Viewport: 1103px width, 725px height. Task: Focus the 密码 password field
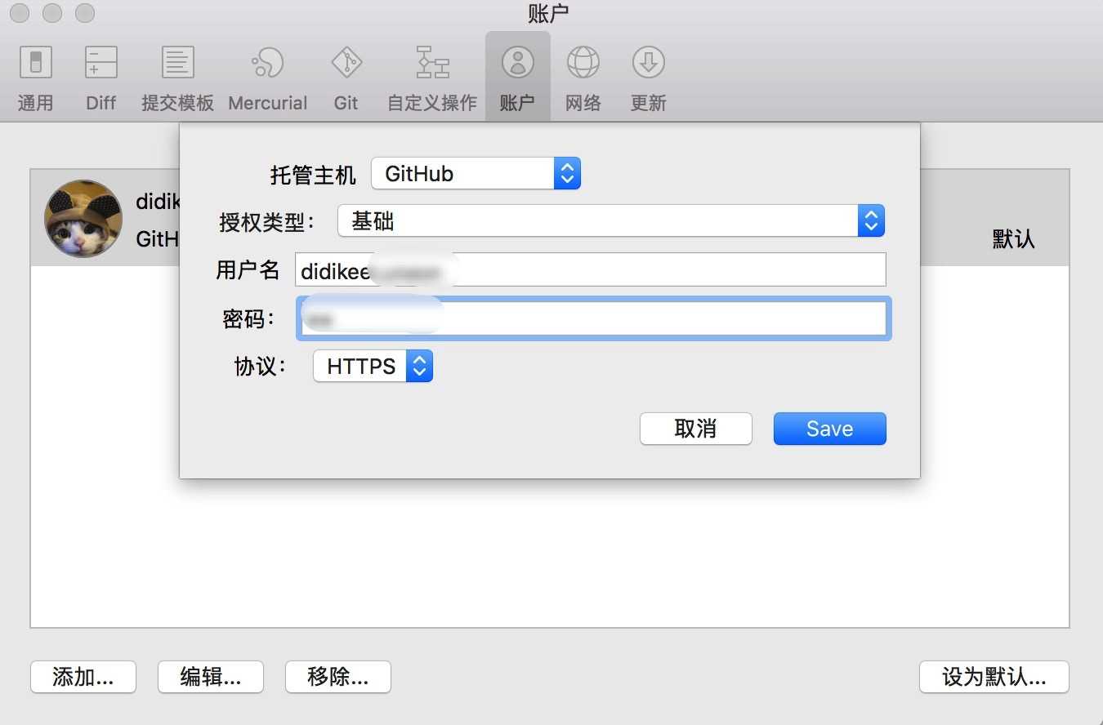point(593,318)
